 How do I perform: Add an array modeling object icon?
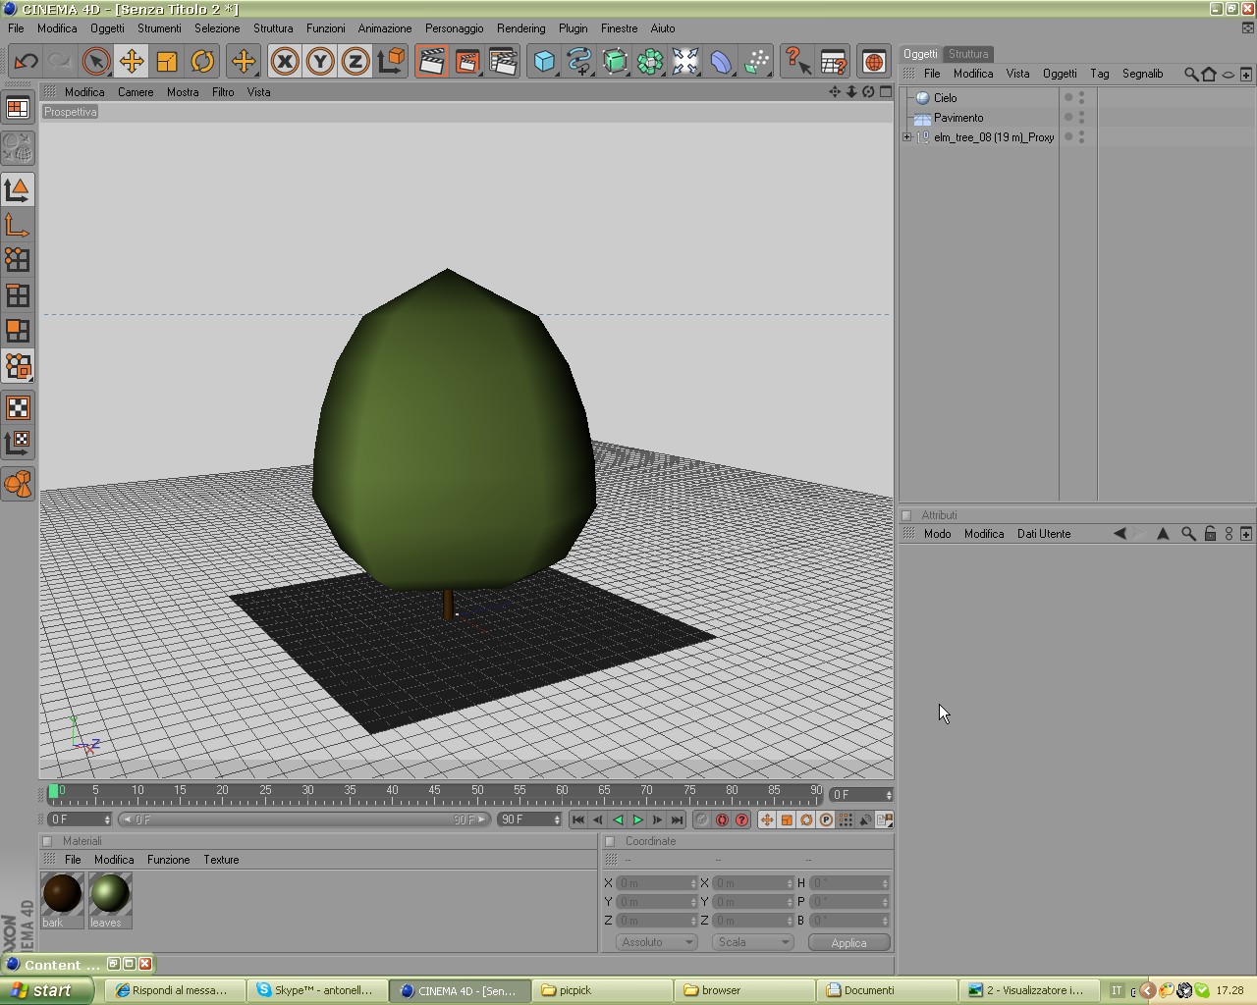[x=650, y=62]
